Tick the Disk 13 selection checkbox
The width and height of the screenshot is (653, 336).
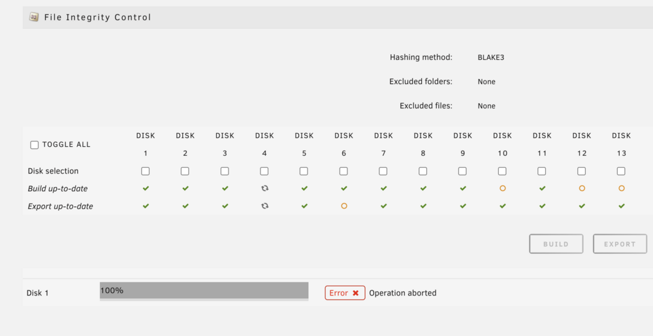[x=621, y=171]
